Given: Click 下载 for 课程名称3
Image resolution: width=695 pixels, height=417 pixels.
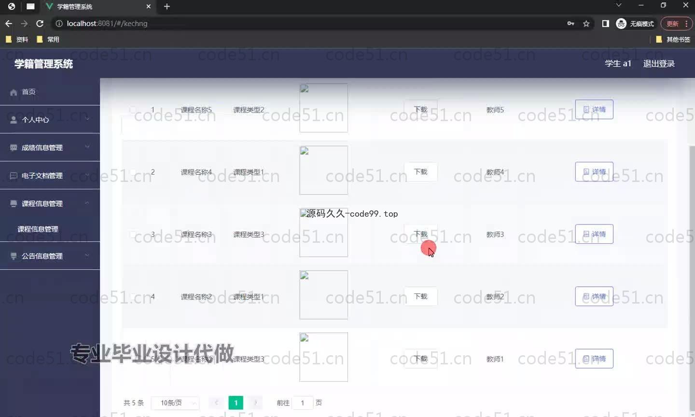Looking at the screenshot, I should click(421, 234).
